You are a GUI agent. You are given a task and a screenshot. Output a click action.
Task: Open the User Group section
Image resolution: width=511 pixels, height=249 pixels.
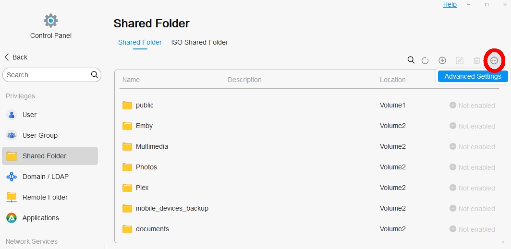coord(40,135)
